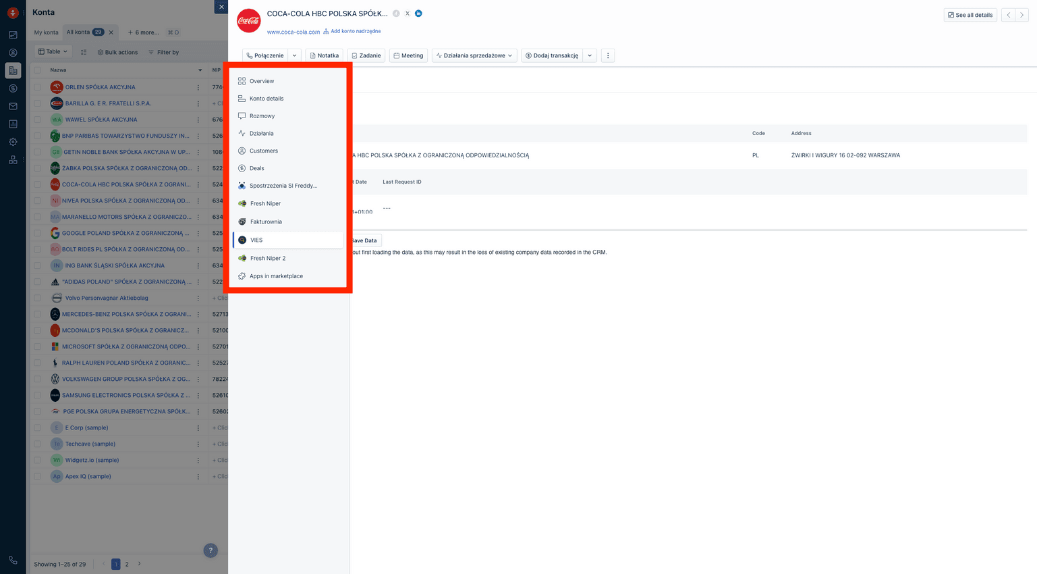Check the MICROSOFT SPÓŁKA row checkbox
The height and width of the screenshot is (574, 1037).
(38, 346)
